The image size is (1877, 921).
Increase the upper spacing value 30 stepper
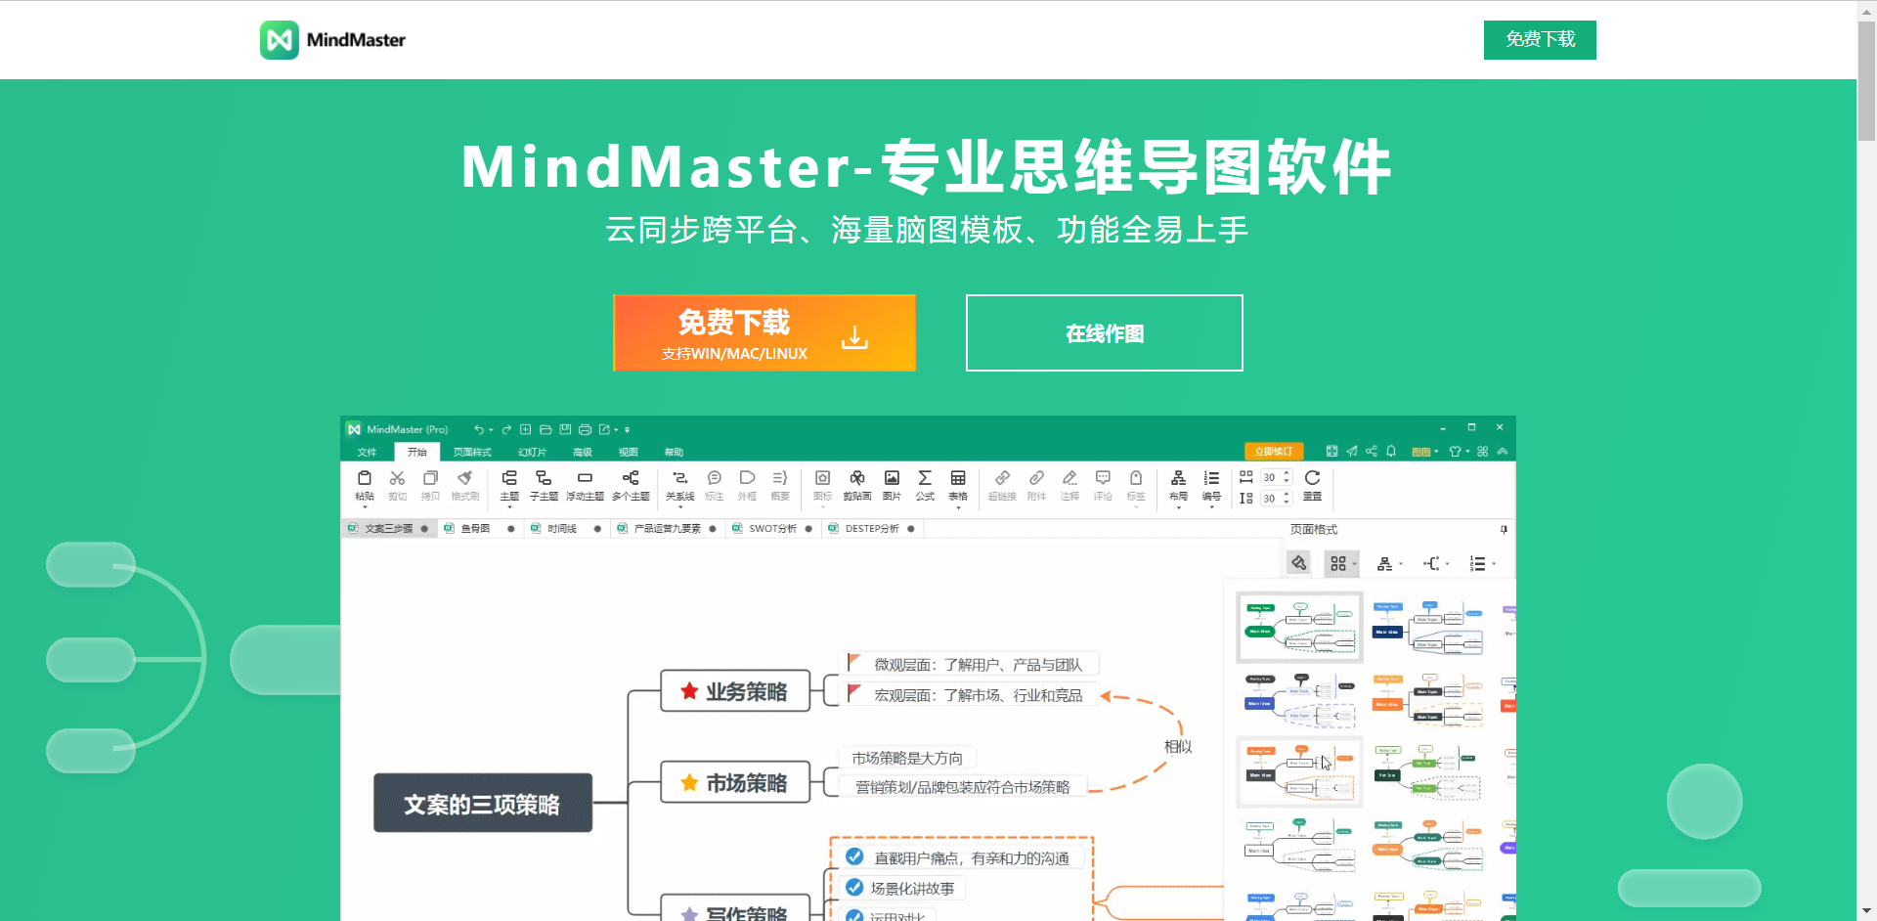[x=1287, y=473]
